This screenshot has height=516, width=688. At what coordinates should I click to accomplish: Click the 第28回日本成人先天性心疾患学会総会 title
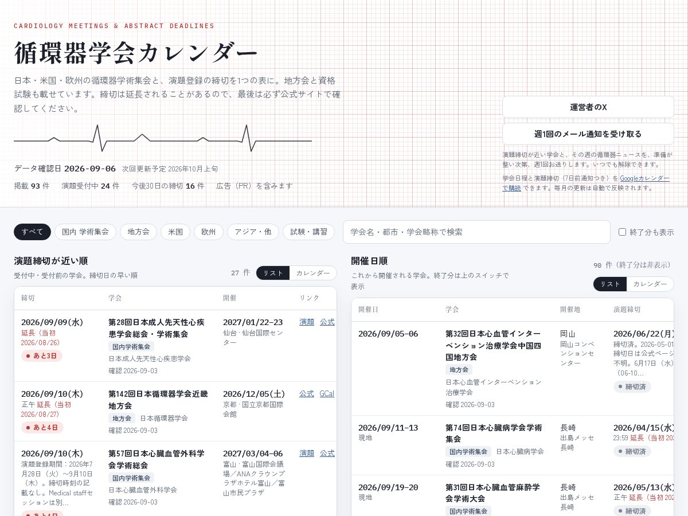(157, 328)
